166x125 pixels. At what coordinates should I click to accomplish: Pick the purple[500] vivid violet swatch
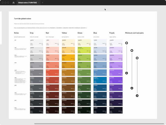tap(116, 80)
